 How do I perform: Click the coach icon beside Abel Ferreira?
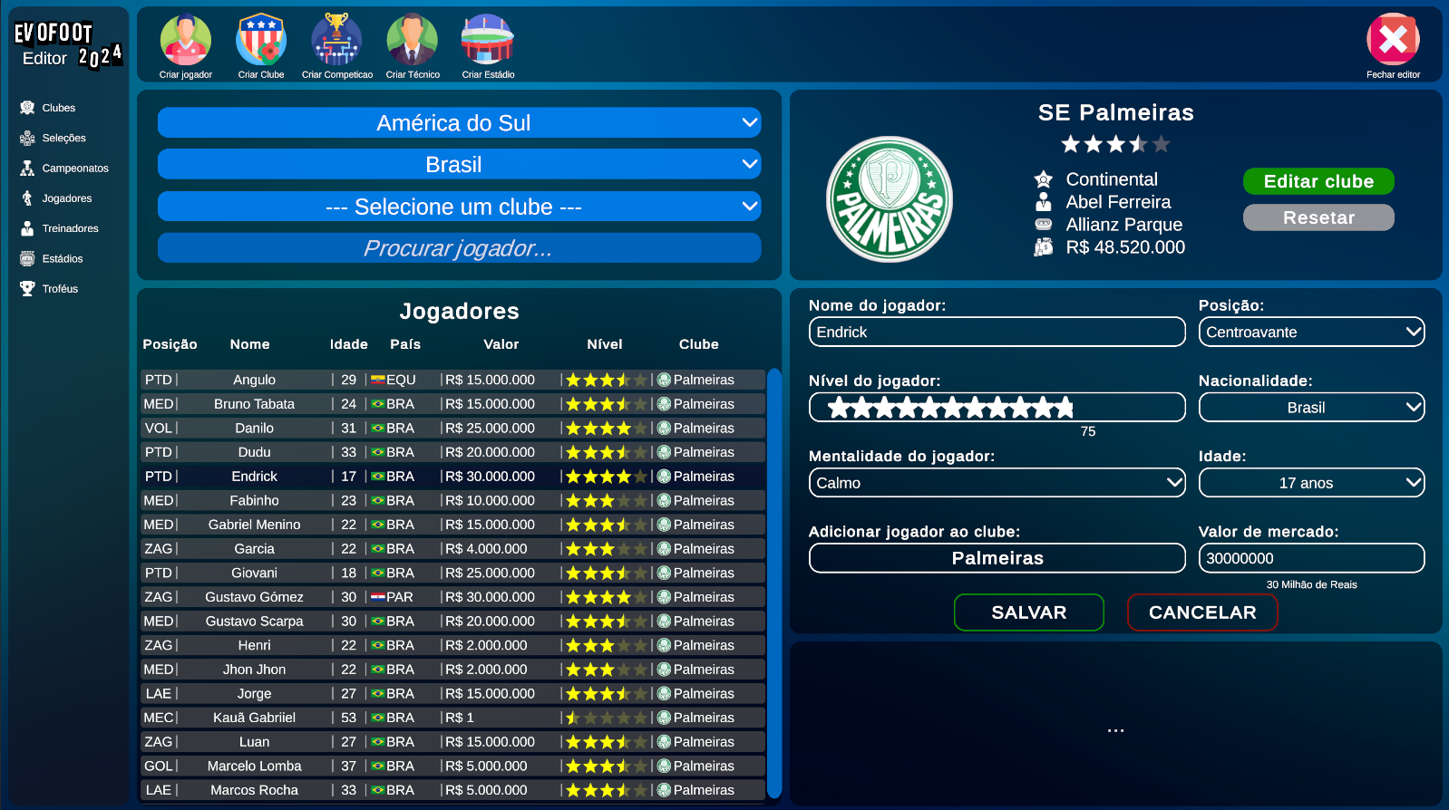1044,202
